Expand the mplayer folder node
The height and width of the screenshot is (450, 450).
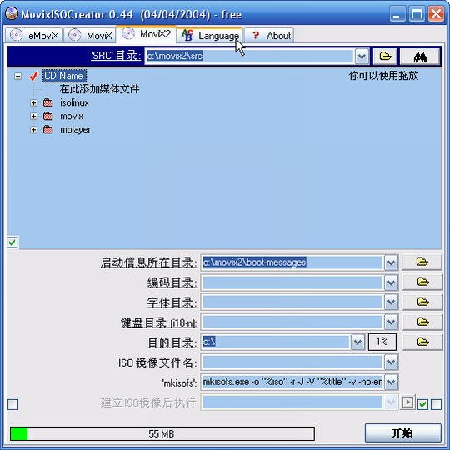click(x=33, y=130)
